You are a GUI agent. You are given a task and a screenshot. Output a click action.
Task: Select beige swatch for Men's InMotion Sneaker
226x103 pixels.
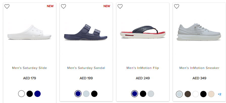[211, 94]
